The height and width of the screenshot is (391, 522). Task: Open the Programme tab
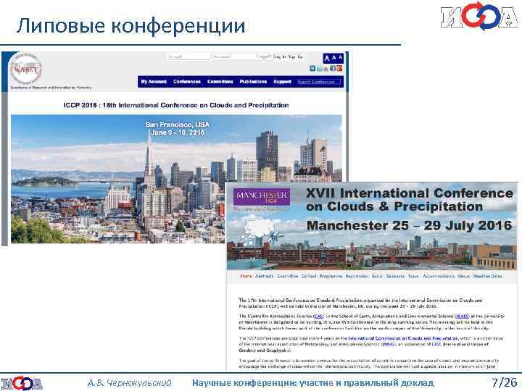coord(331,276)
